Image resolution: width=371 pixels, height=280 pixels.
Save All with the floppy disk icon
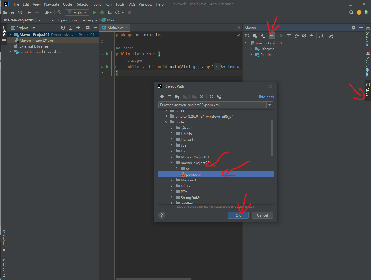(x=13, y=12)
